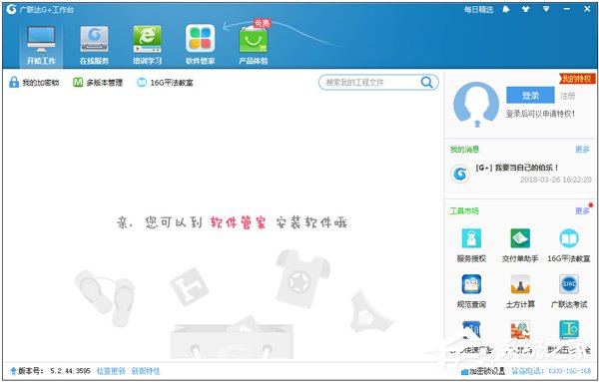599x382 pixels.
Task: Open the 在线服务 online service icon
Action: coord(94,39)
